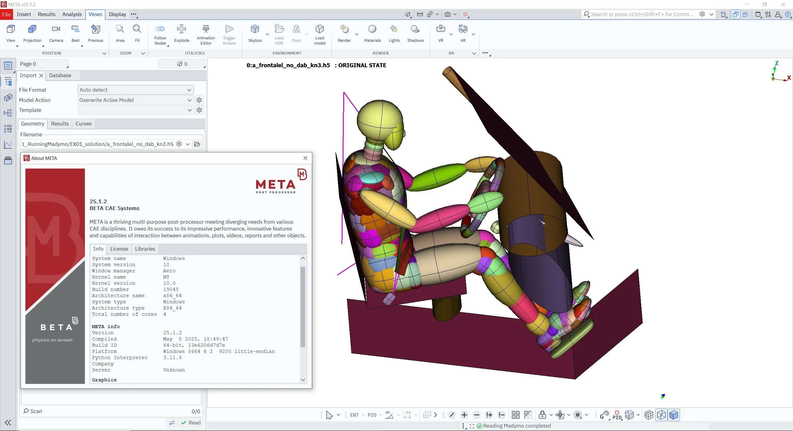Image resolution: width=793 pixels, height=431 pixels.
Task: Select the Skybox environment
Action: 255,33
